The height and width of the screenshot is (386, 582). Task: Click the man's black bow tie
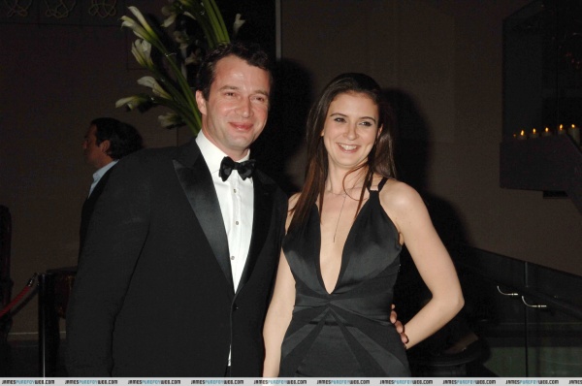tap(237, 168)
